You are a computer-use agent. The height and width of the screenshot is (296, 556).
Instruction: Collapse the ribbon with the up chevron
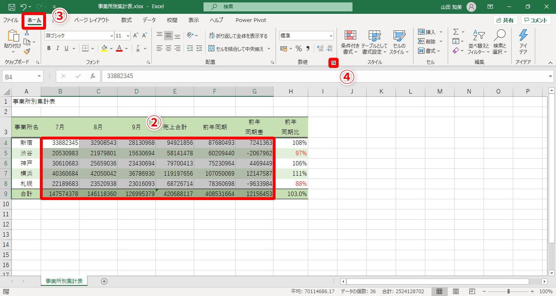pos(550,63)
